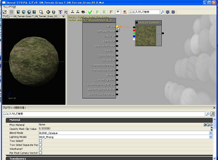
Task: Click the gray F toolbar button
Action: click(111, 12)
